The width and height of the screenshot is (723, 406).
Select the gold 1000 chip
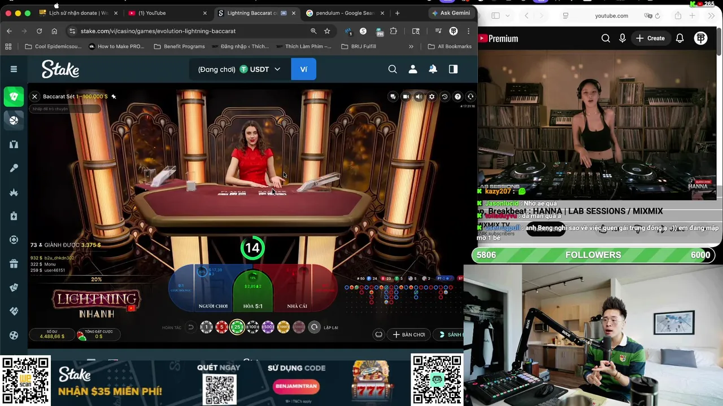(284, 327)
